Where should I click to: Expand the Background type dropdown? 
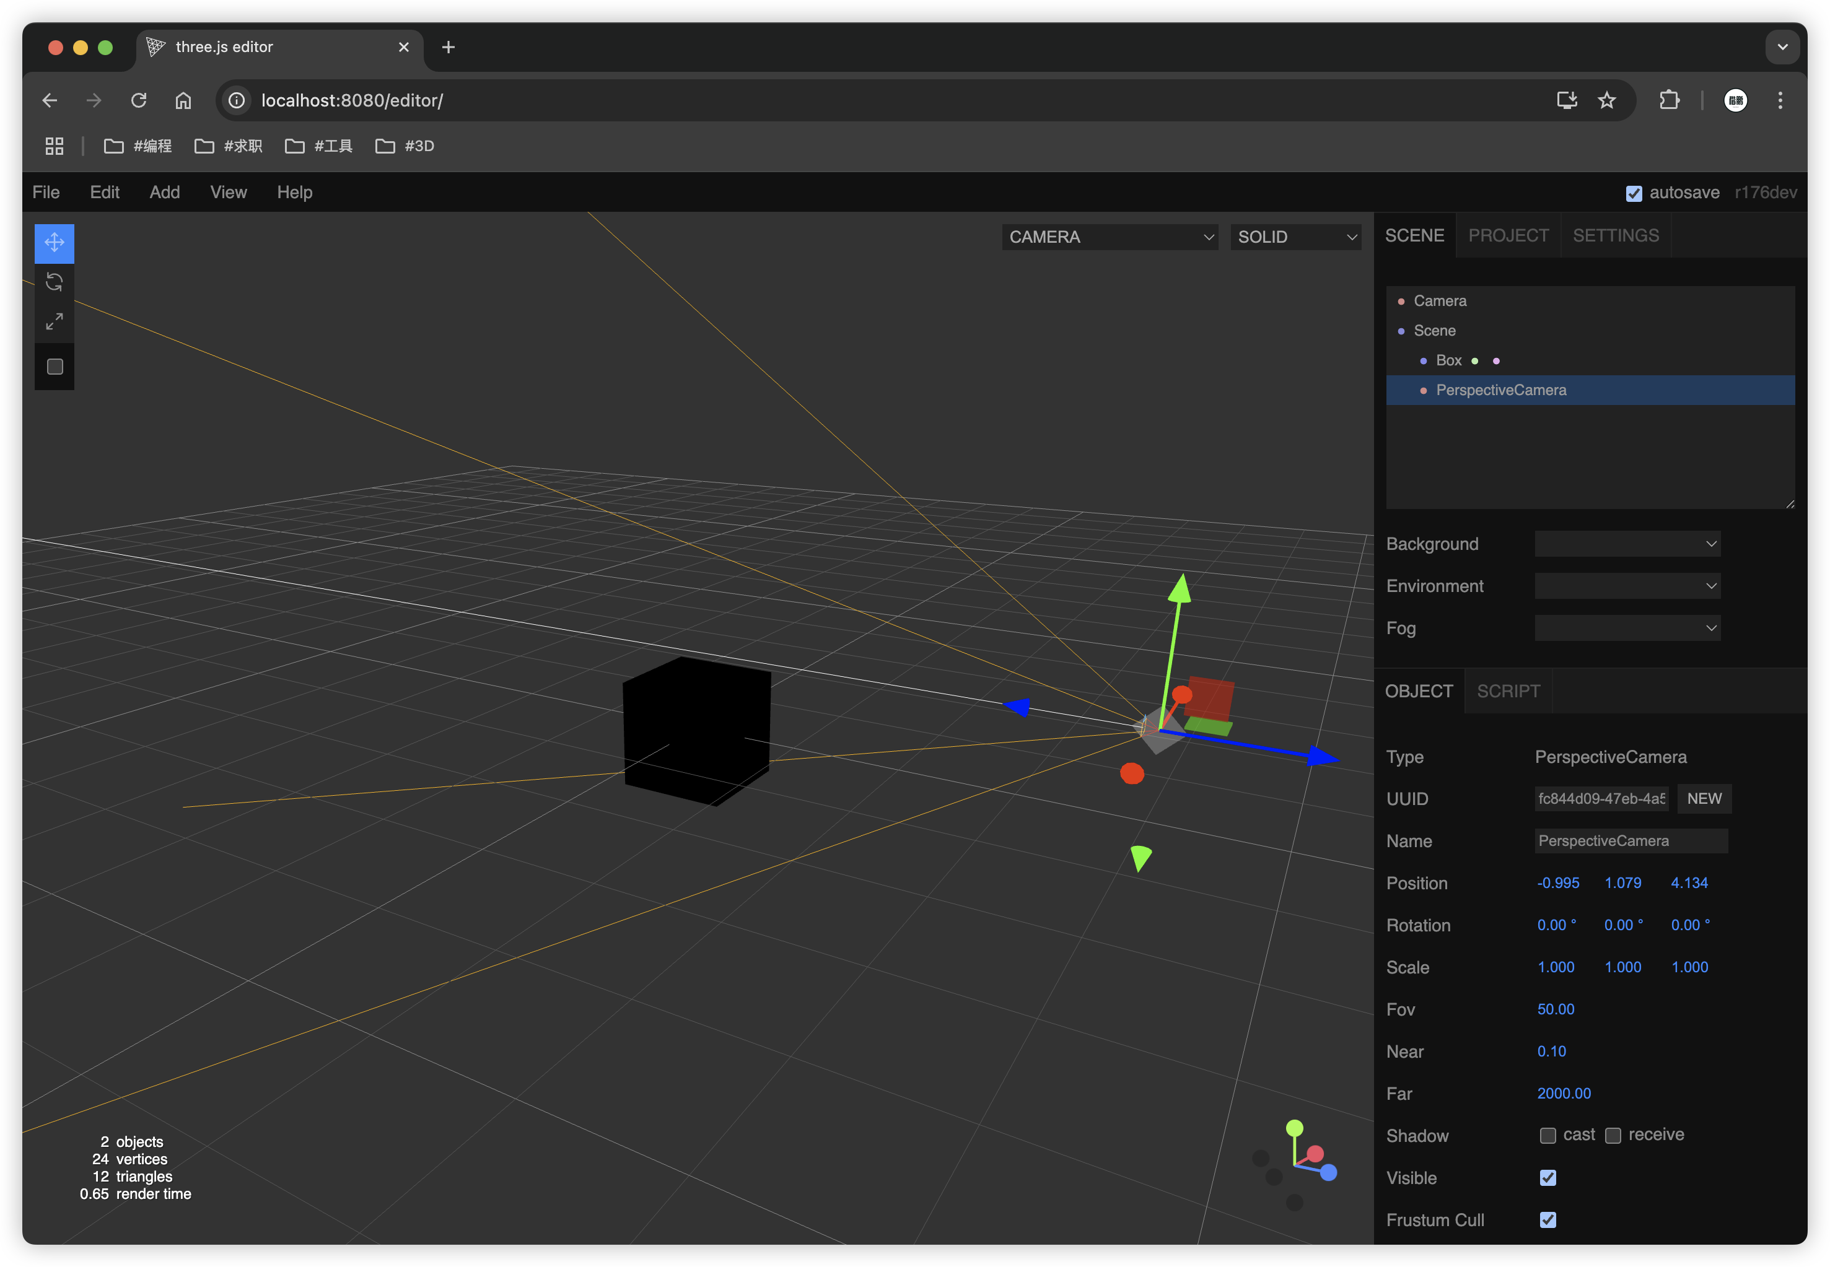coord(1627,544)
